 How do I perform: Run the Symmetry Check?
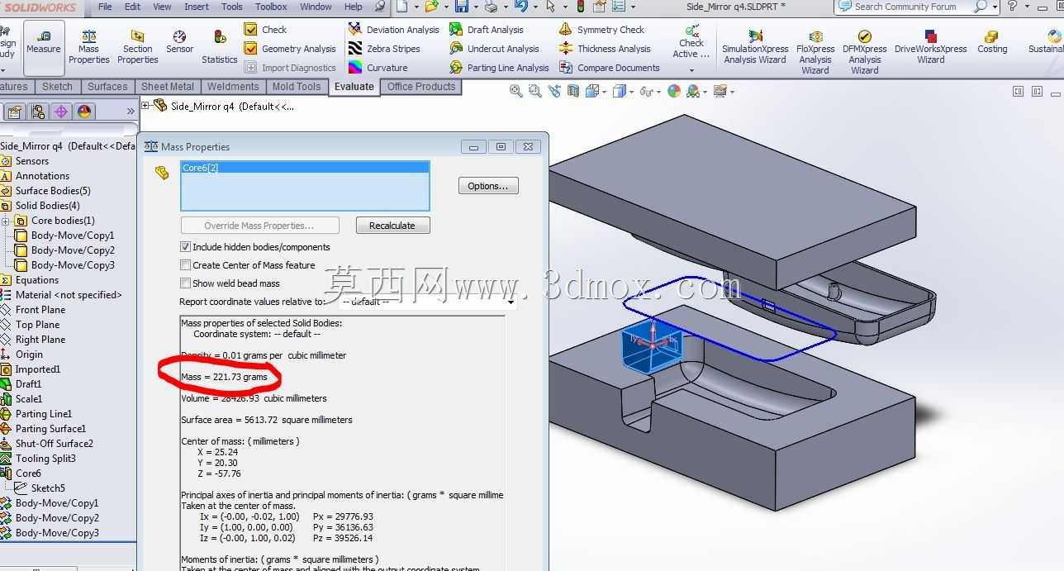(601, 30)
